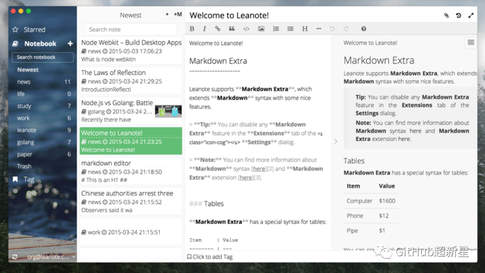Click the first [here] link in editor
Screen dimensions: 485x273
[x=259, y=169]
